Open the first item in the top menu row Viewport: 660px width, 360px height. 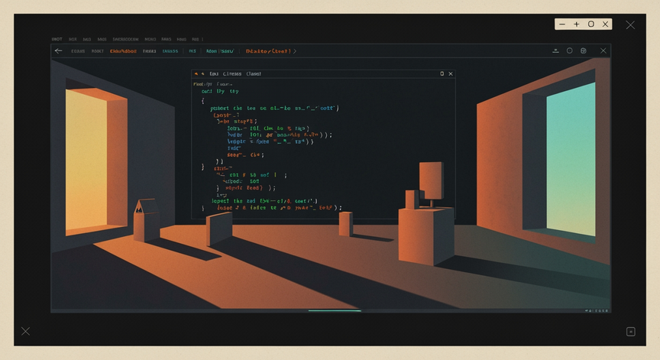click(57, 39)
